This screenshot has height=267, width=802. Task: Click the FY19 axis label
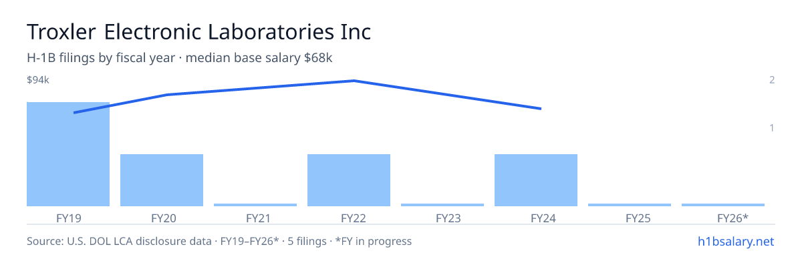(68, 218)
